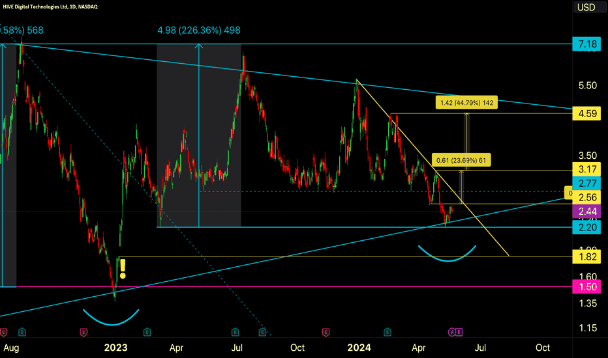
Task: Click the 2023 time axis label
Action: click(115, 348)
